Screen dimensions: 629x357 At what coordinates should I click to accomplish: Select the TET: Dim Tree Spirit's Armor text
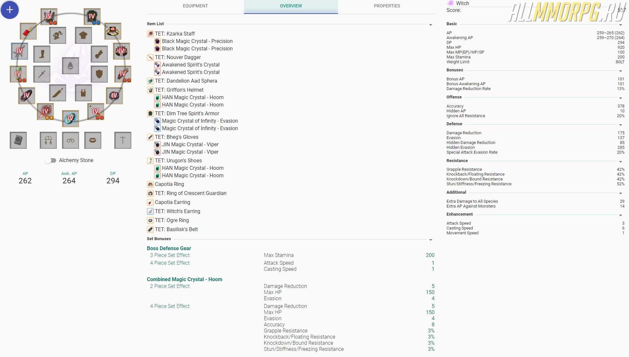(187, 113)
